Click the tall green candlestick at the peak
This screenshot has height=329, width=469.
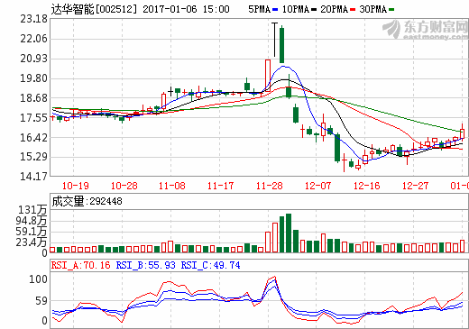281,45
